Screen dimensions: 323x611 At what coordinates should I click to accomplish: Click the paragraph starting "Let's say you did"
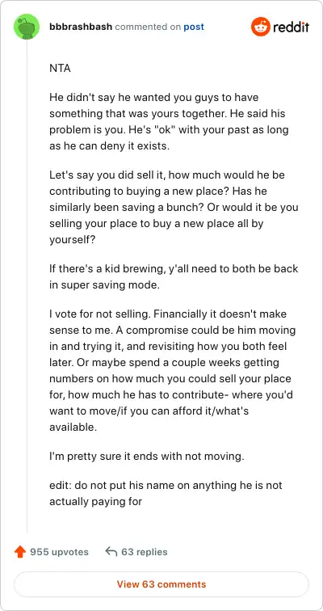[174, 207]
